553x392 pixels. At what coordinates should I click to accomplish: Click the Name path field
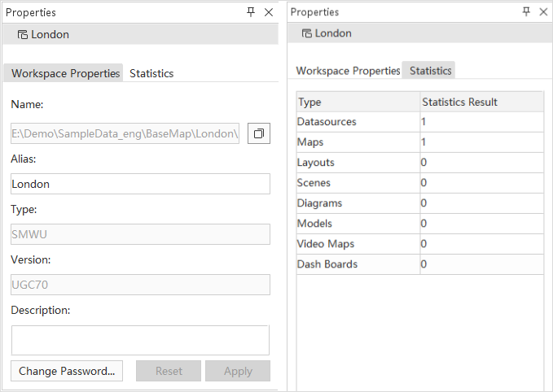pos(125,133)
